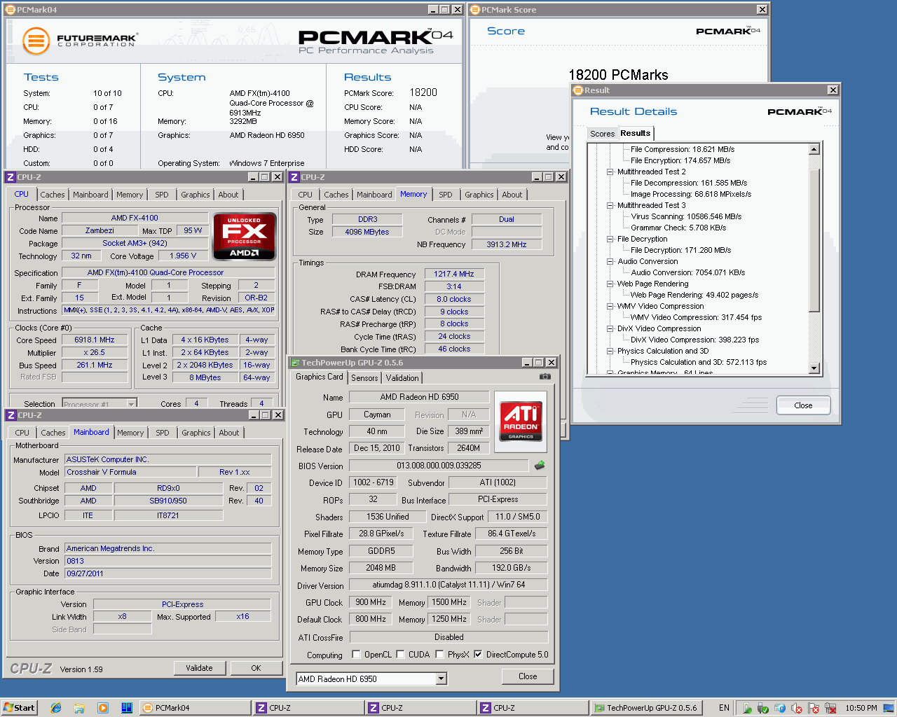This screenshot has width=897, height=717.
Task: Click the blue pinned icon next to Media Player
Action: [x=127, y=708]
